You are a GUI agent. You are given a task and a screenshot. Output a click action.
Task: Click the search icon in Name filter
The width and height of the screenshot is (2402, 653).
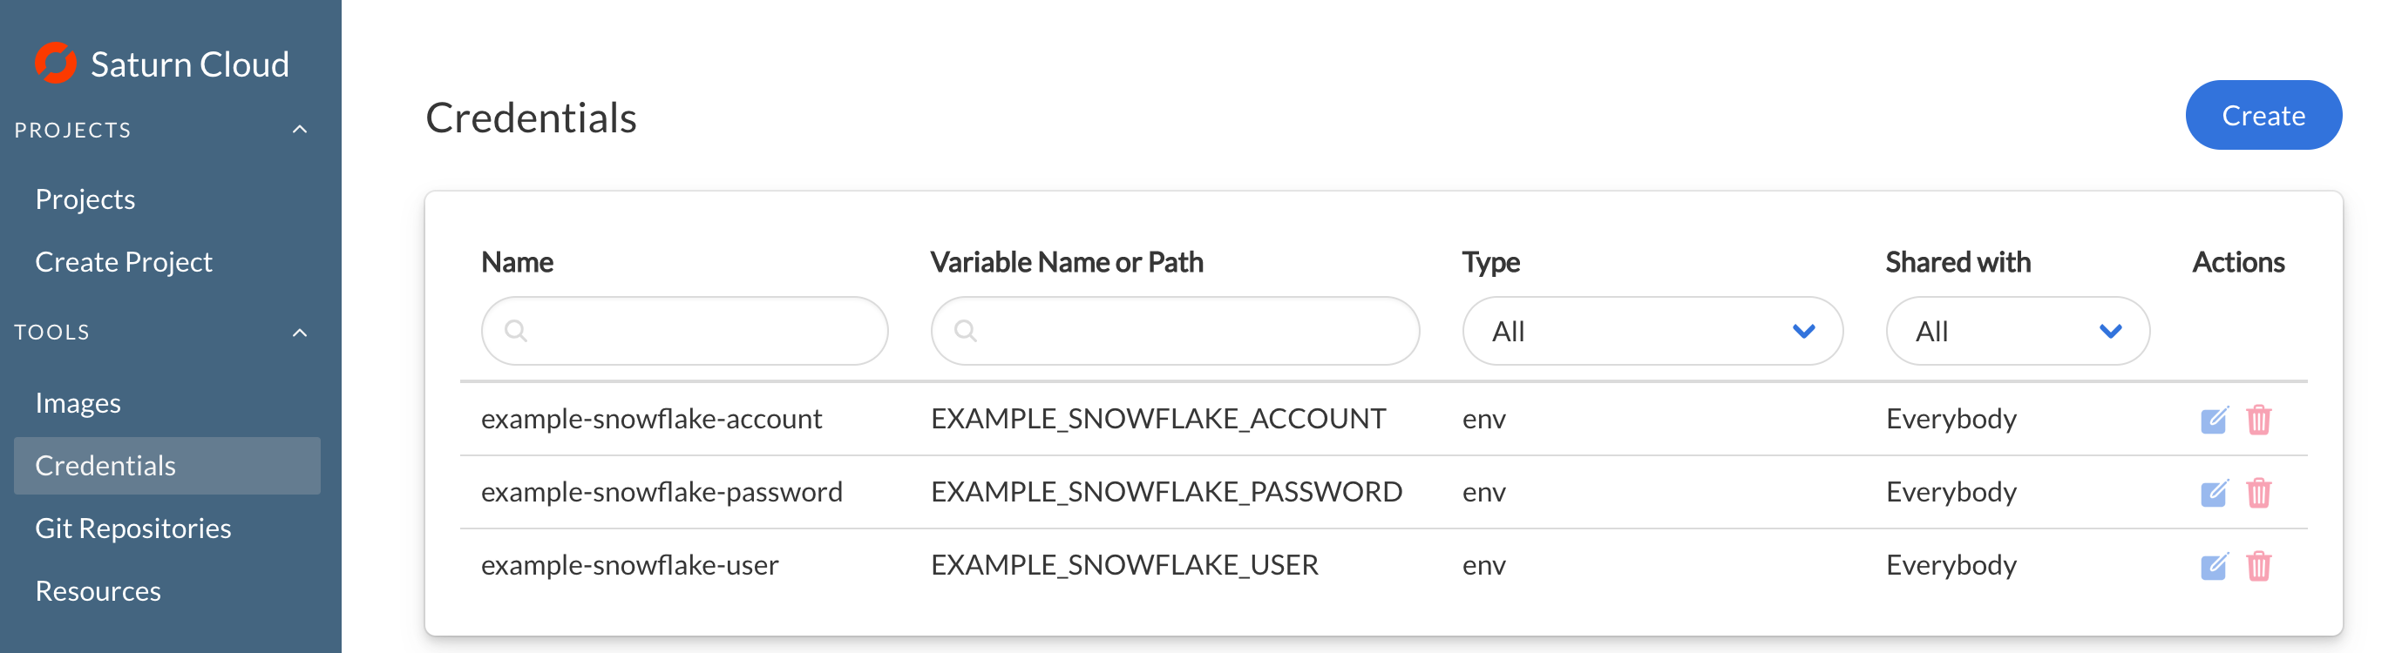516,331
